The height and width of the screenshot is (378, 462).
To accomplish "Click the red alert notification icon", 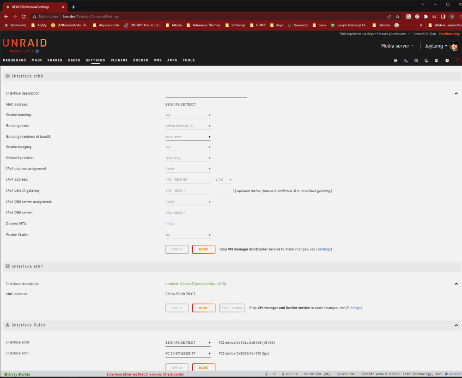I will (x=457, y=61).
